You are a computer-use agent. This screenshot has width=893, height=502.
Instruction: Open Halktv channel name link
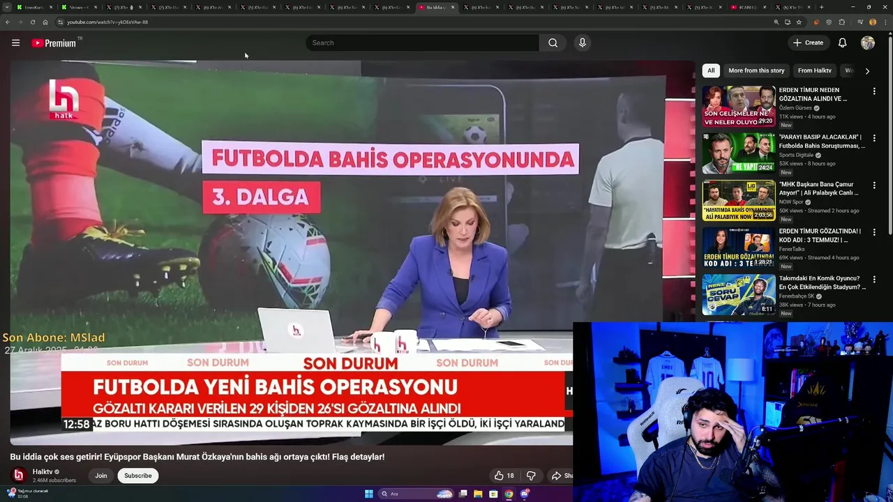tap(43, 471)
